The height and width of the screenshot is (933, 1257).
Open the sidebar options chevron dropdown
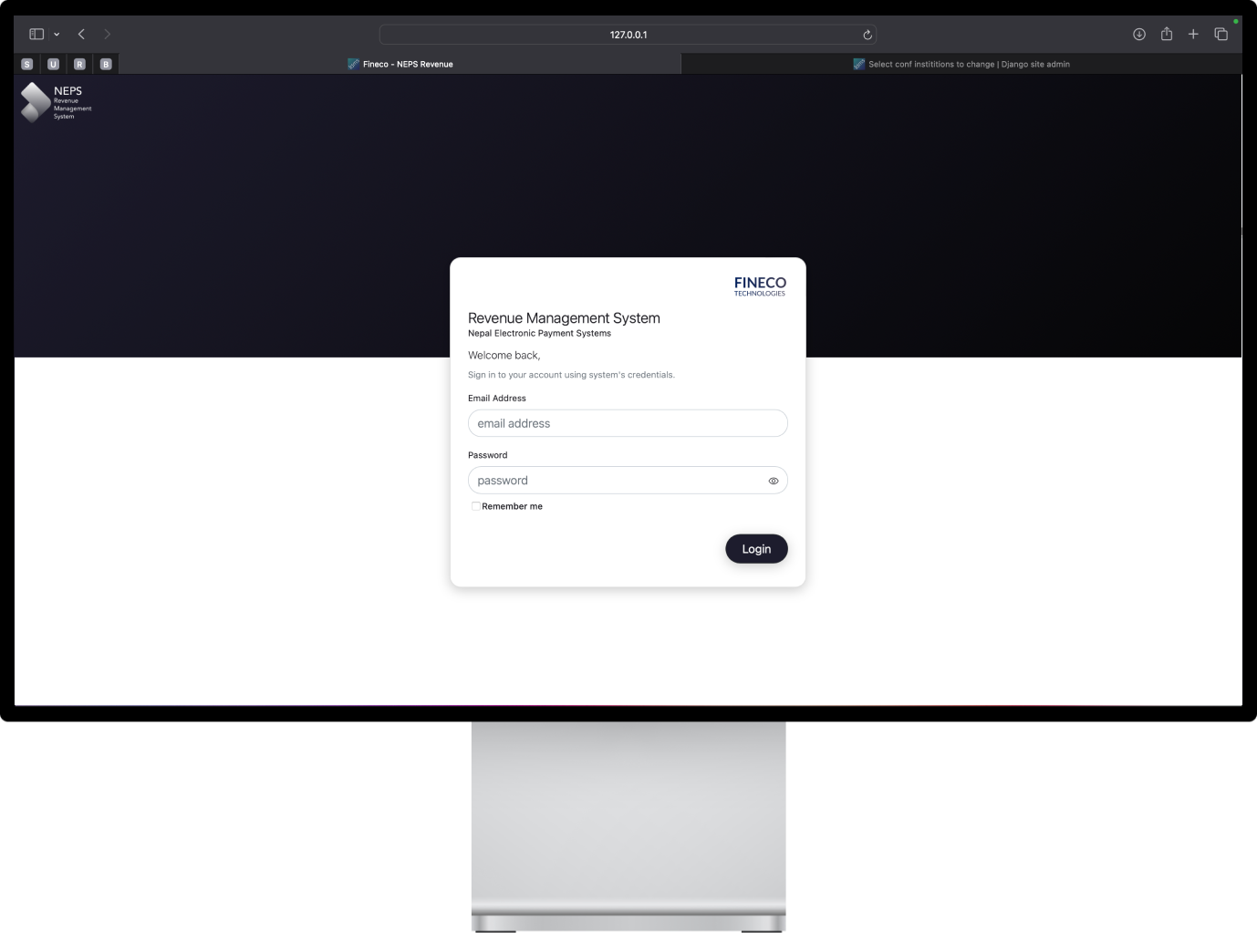[56, 33]
